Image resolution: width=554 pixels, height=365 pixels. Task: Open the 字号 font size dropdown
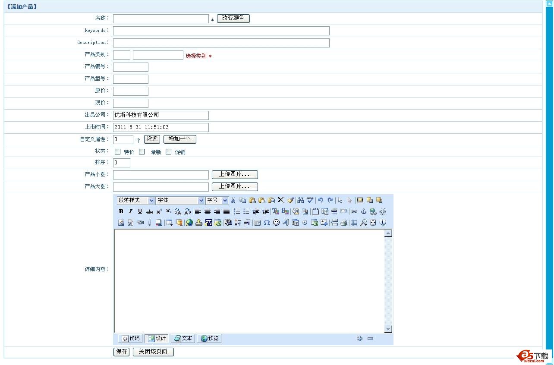[217, 200]
